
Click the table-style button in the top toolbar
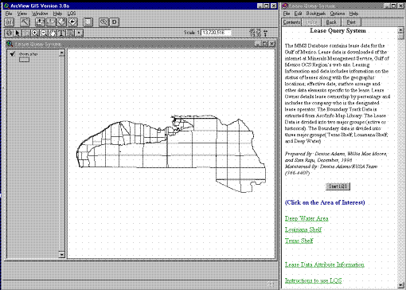pyautogui.click(x=88, y=22)
